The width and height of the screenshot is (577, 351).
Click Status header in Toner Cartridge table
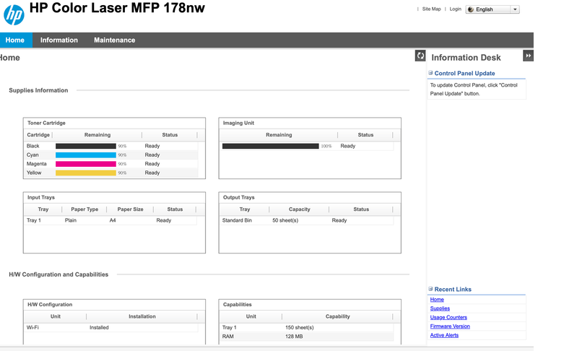click(x=170, y=134)
